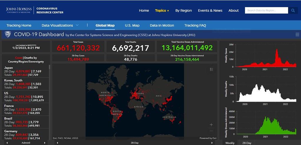Open the Tracking FAQ page
301x145 pixels.
pyautogui.click(x=195, y=25)
